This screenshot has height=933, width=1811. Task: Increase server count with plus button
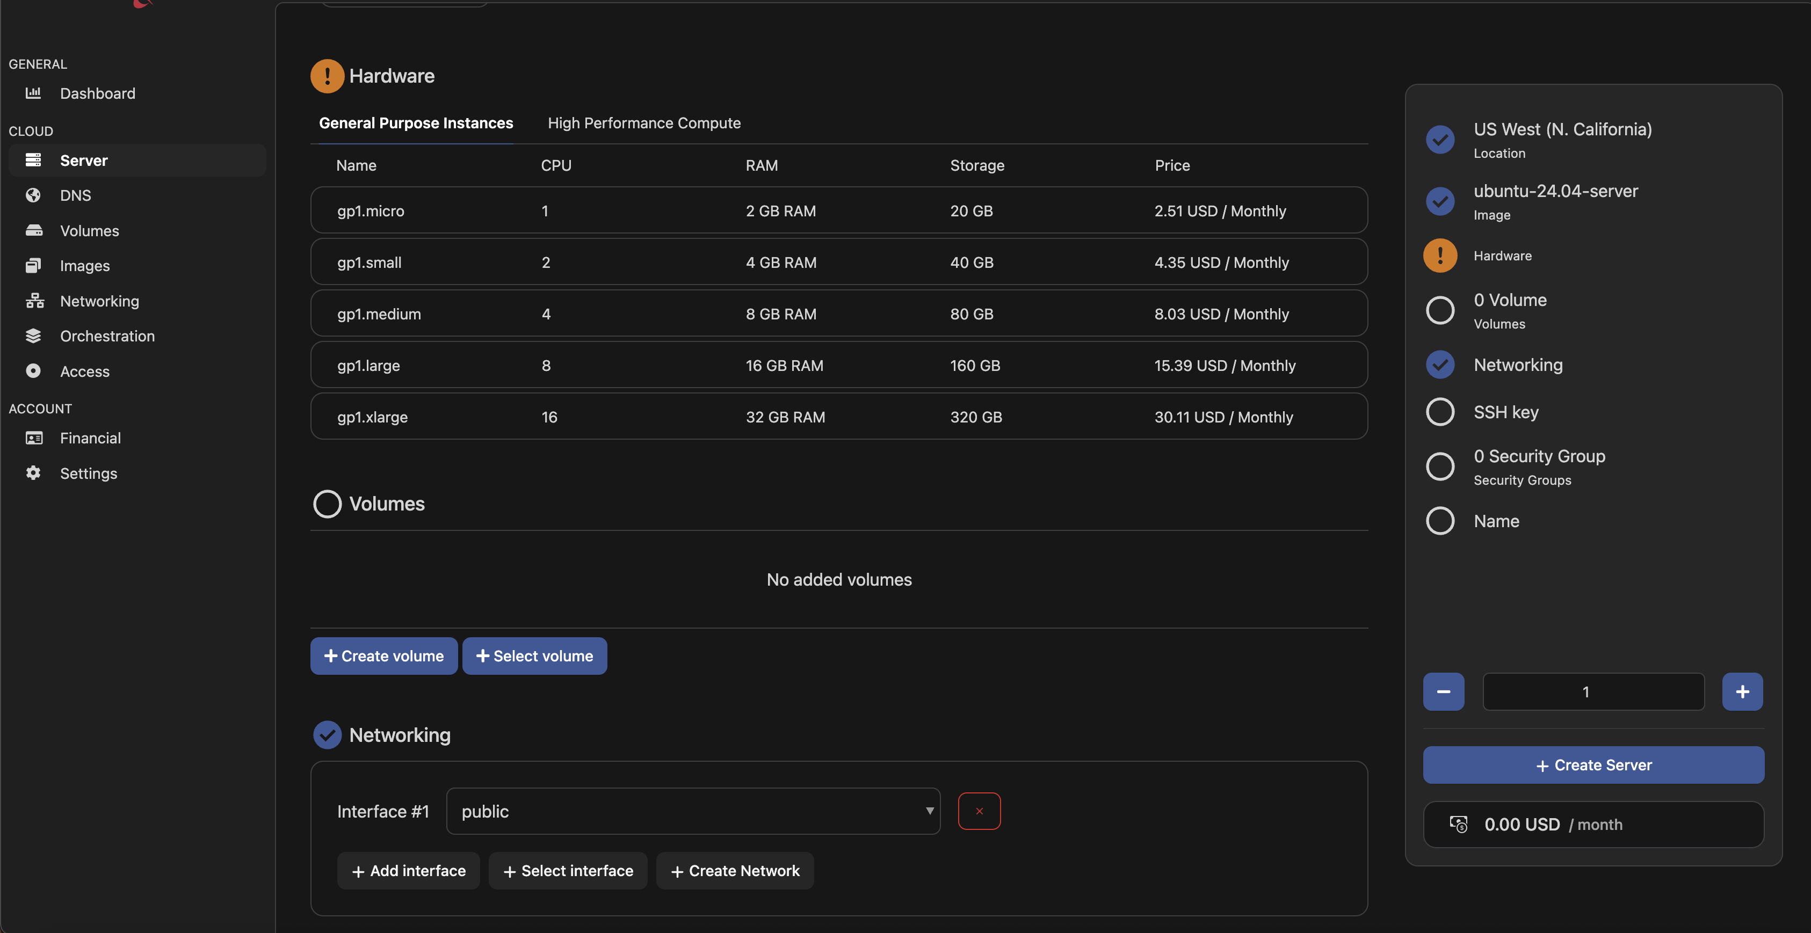(1741, 691)
